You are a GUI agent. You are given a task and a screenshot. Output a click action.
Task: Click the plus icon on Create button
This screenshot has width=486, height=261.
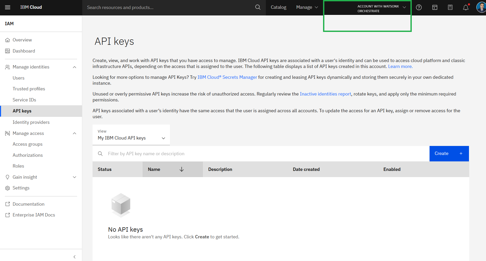click(x=461, y=154)
